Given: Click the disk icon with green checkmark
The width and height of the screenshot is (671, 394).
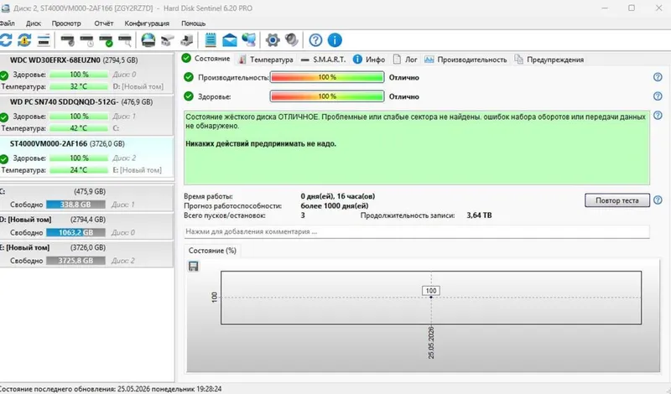Looking at the screenshot, I should (x=106, y=40).
